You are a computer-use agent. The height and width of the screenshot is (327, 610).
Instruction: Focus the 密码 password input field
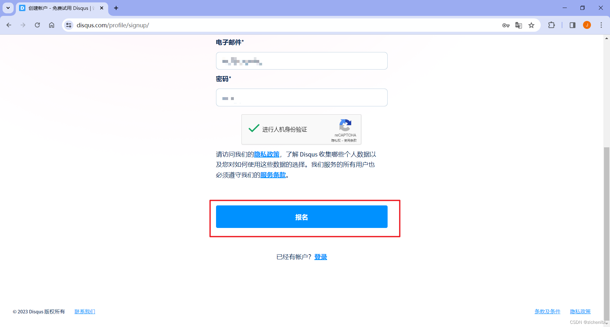(x=302, y=97)
